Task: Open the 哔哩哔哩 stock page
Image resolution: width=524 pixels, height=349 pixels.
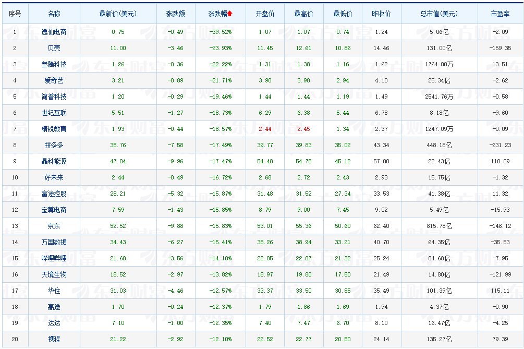Action: (54, 258)
